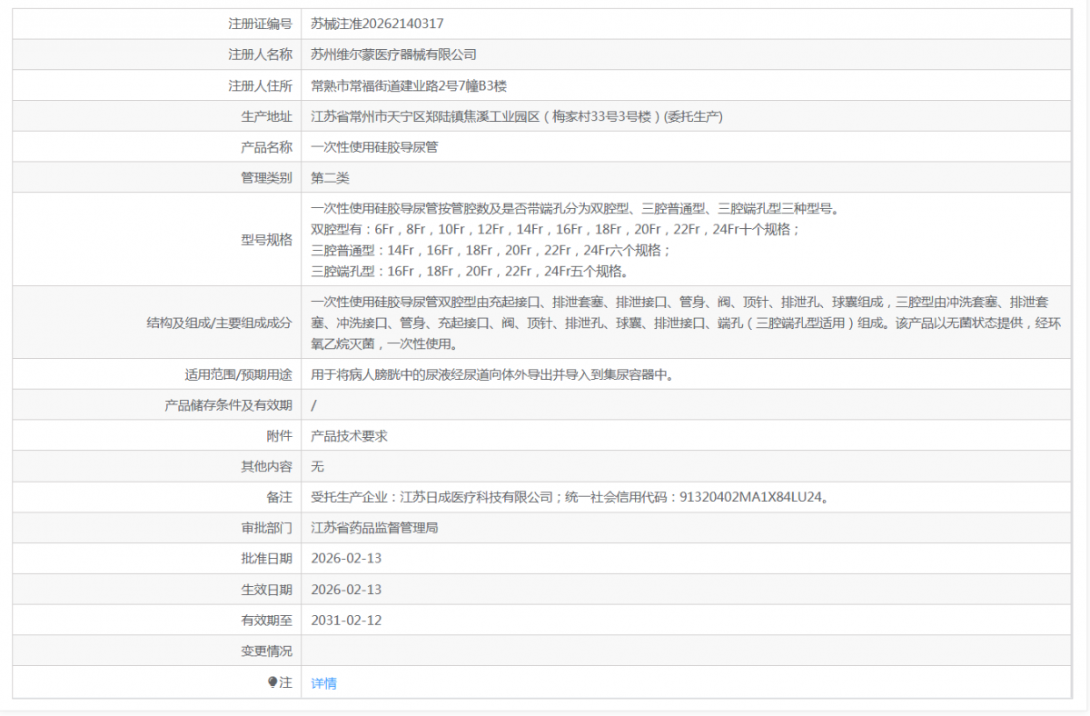1090x716 pixels.
Task: Open the 详情 link in the 注 row
Action: (x=323, y=683)
